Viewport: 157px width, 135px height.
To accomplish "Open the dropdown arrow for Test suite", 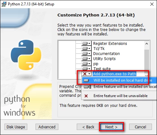I will click(89, 69).
